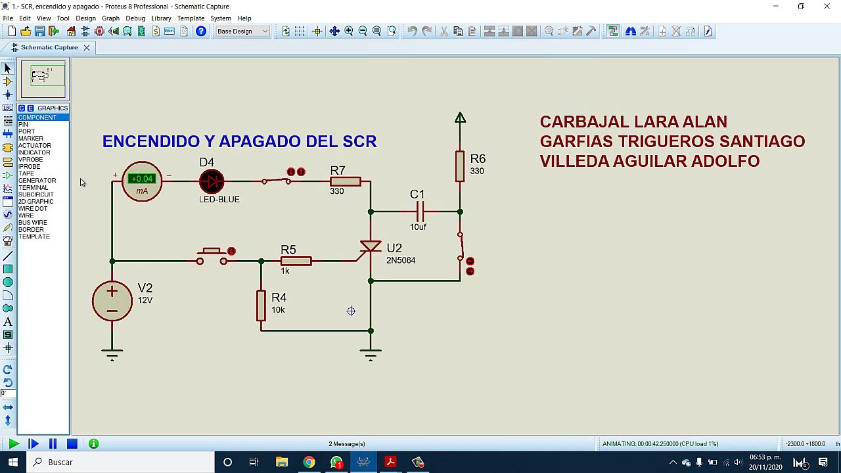Create a new project with toolbar icon

(12, 31)
